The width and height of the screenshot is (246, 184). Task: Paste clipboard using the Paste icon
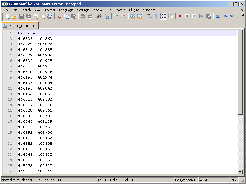73,16
